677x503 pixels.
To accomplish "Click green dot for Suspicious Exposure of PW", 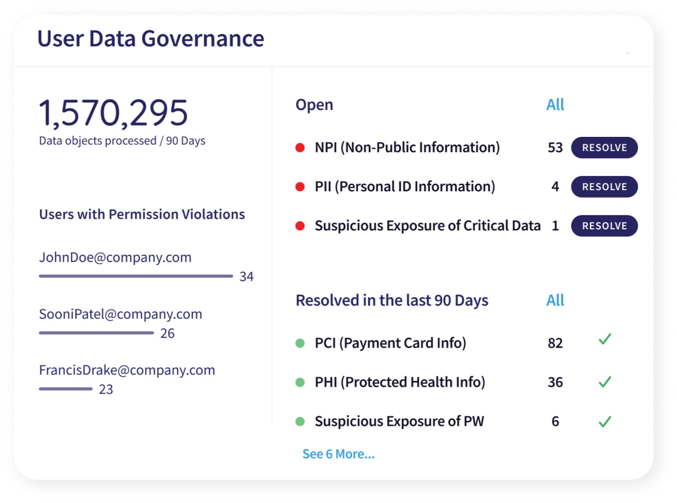I will tap(300, 422).
